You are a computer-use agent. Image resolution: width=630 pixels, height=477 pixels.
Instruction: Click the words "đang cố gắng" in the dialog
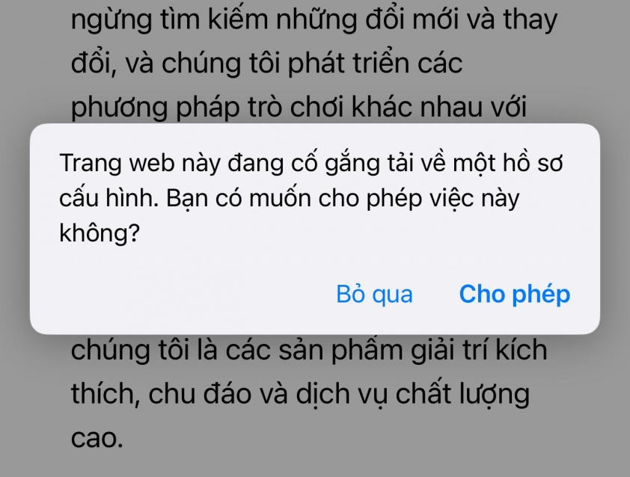304,164
